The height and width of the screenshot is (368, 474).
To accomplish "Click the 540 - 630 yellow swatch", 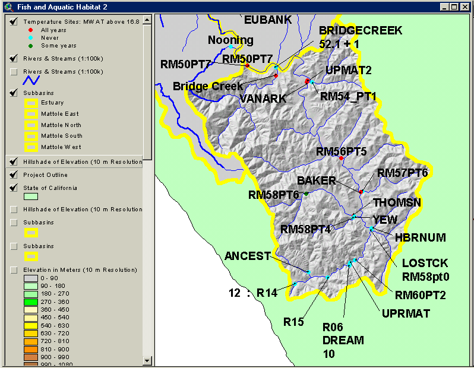I will click(31, 326).
